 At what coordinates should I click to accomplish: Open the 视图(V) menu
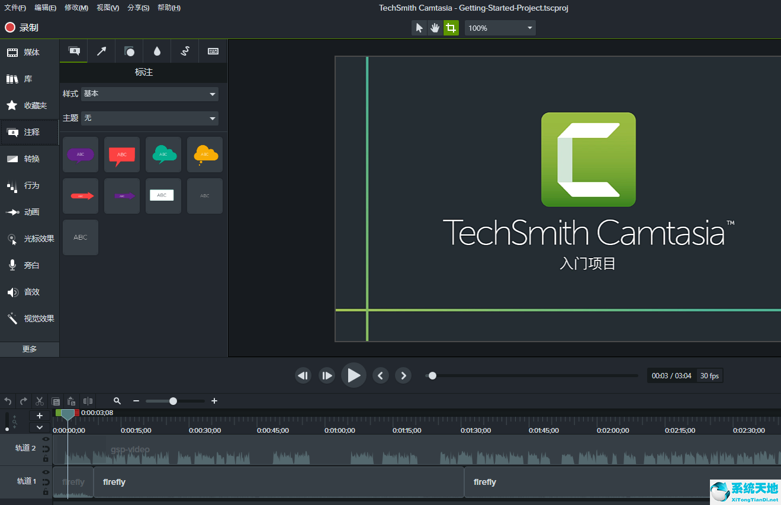(x=108, y=8)
